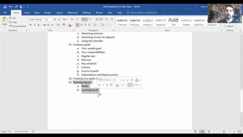Toggle superscript formatting

tap(52, 25)
